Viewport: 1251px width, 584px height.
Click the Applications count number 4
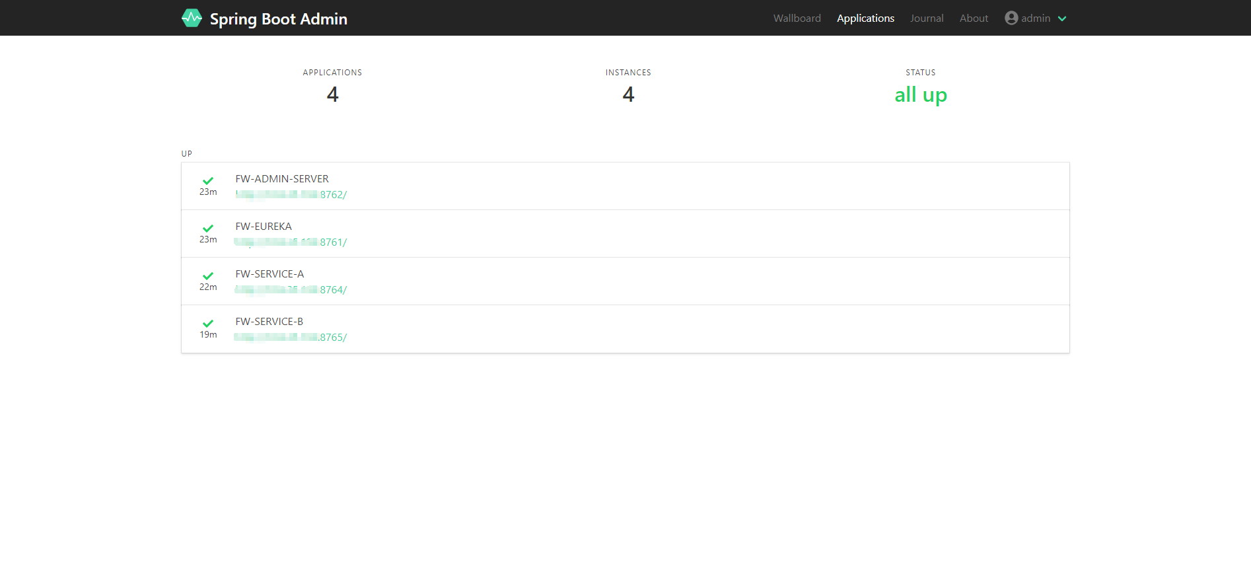click(x=332, y=94)
